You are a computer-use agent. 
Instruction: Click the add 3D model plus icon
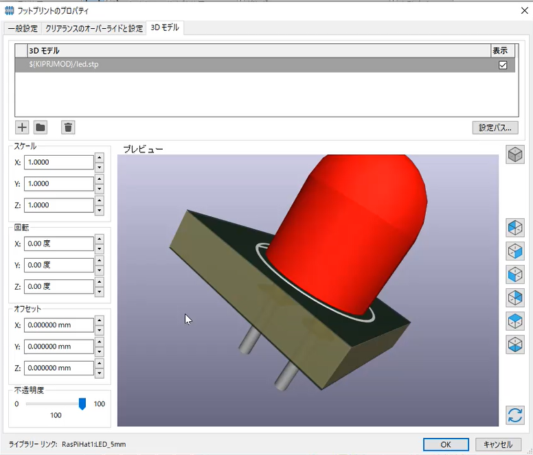click(x=21, y=127)
